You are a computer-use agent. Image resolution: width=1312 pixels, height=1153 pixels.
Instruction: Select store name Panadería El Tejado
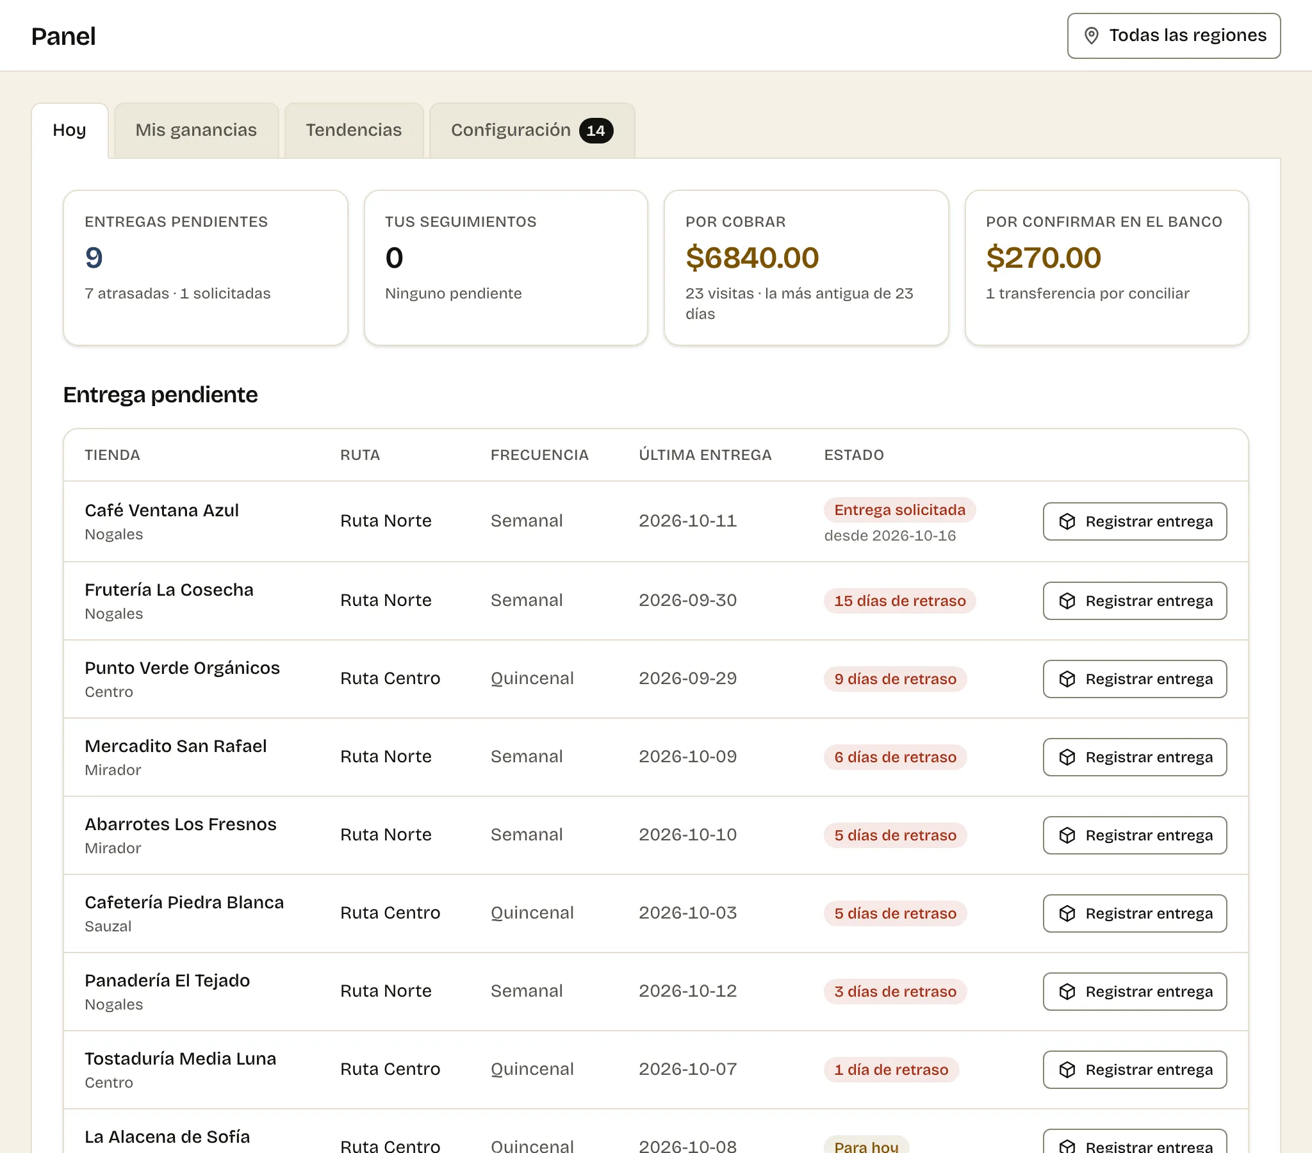[x=167, y=980]
